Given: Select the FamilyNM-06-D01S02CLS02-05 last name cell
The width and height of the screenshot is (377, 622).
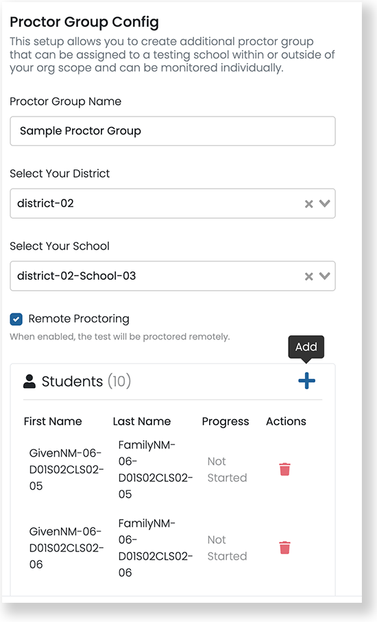Looking at the screenshot, I should pyautogui.click(x=156, y=470).
